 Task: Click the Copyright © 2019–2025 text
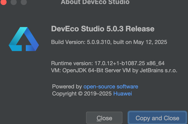coord(82,94)
